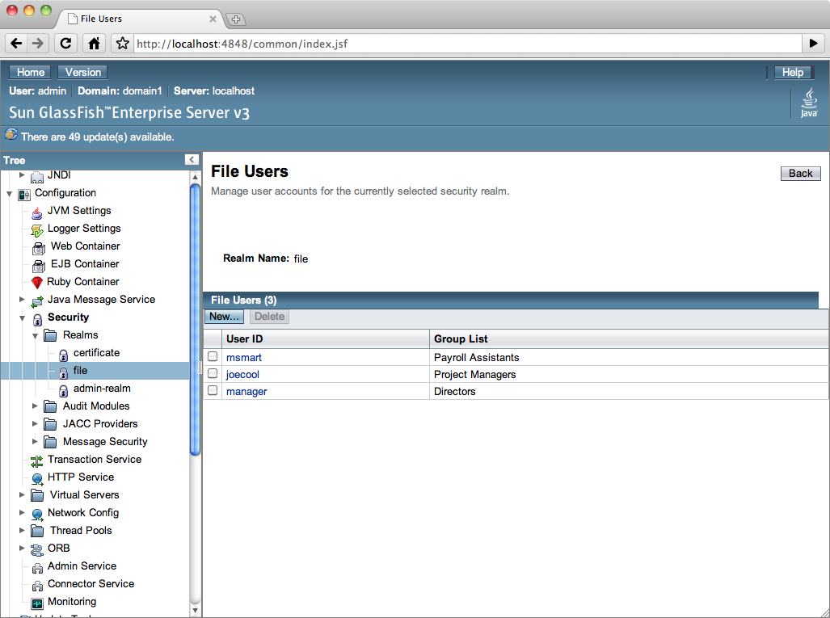Screen dimensions: 830x618
Task: Click the Message Security folder icon
Action: [x=50, y=442]
